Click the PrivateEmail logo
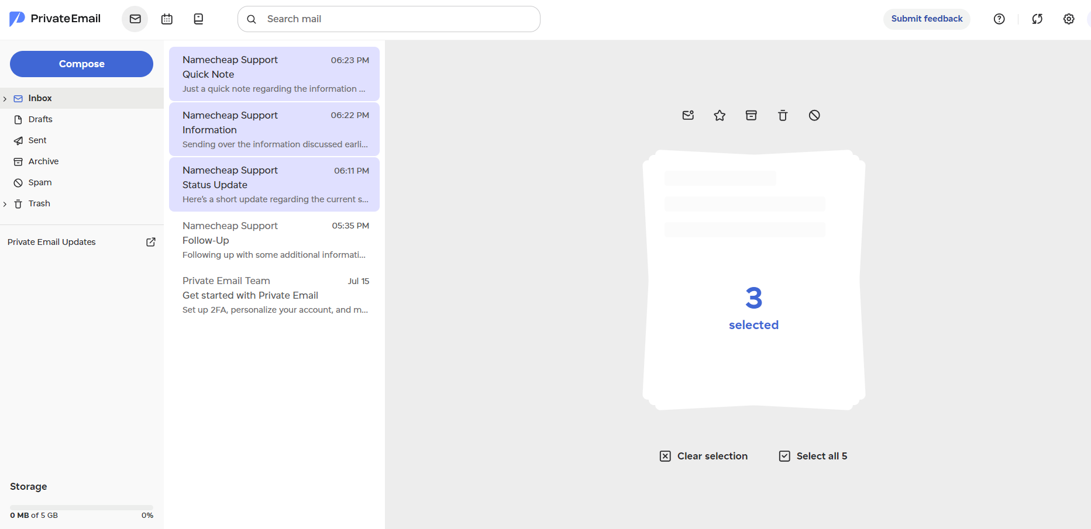1091x529 pixels. point(55,19)
